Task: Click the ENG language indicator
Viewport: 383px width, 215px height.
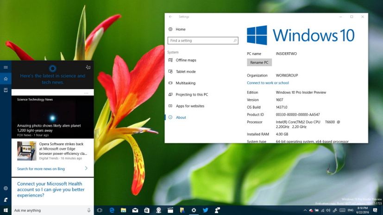Action: (351, 210)
